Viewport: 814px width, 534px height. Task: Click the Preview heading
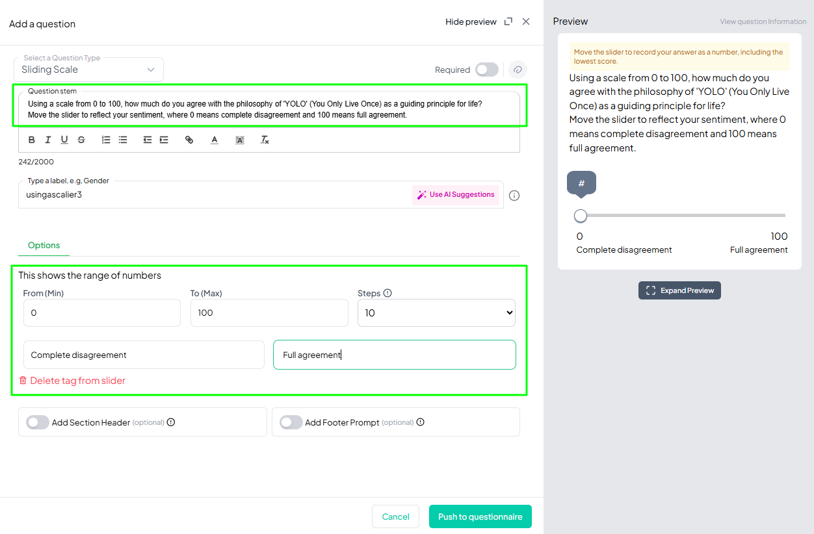tap(570, 21)
